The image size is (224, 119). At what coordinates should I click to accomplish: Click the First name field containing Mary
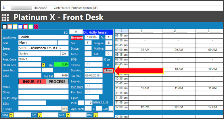point(38,43)
